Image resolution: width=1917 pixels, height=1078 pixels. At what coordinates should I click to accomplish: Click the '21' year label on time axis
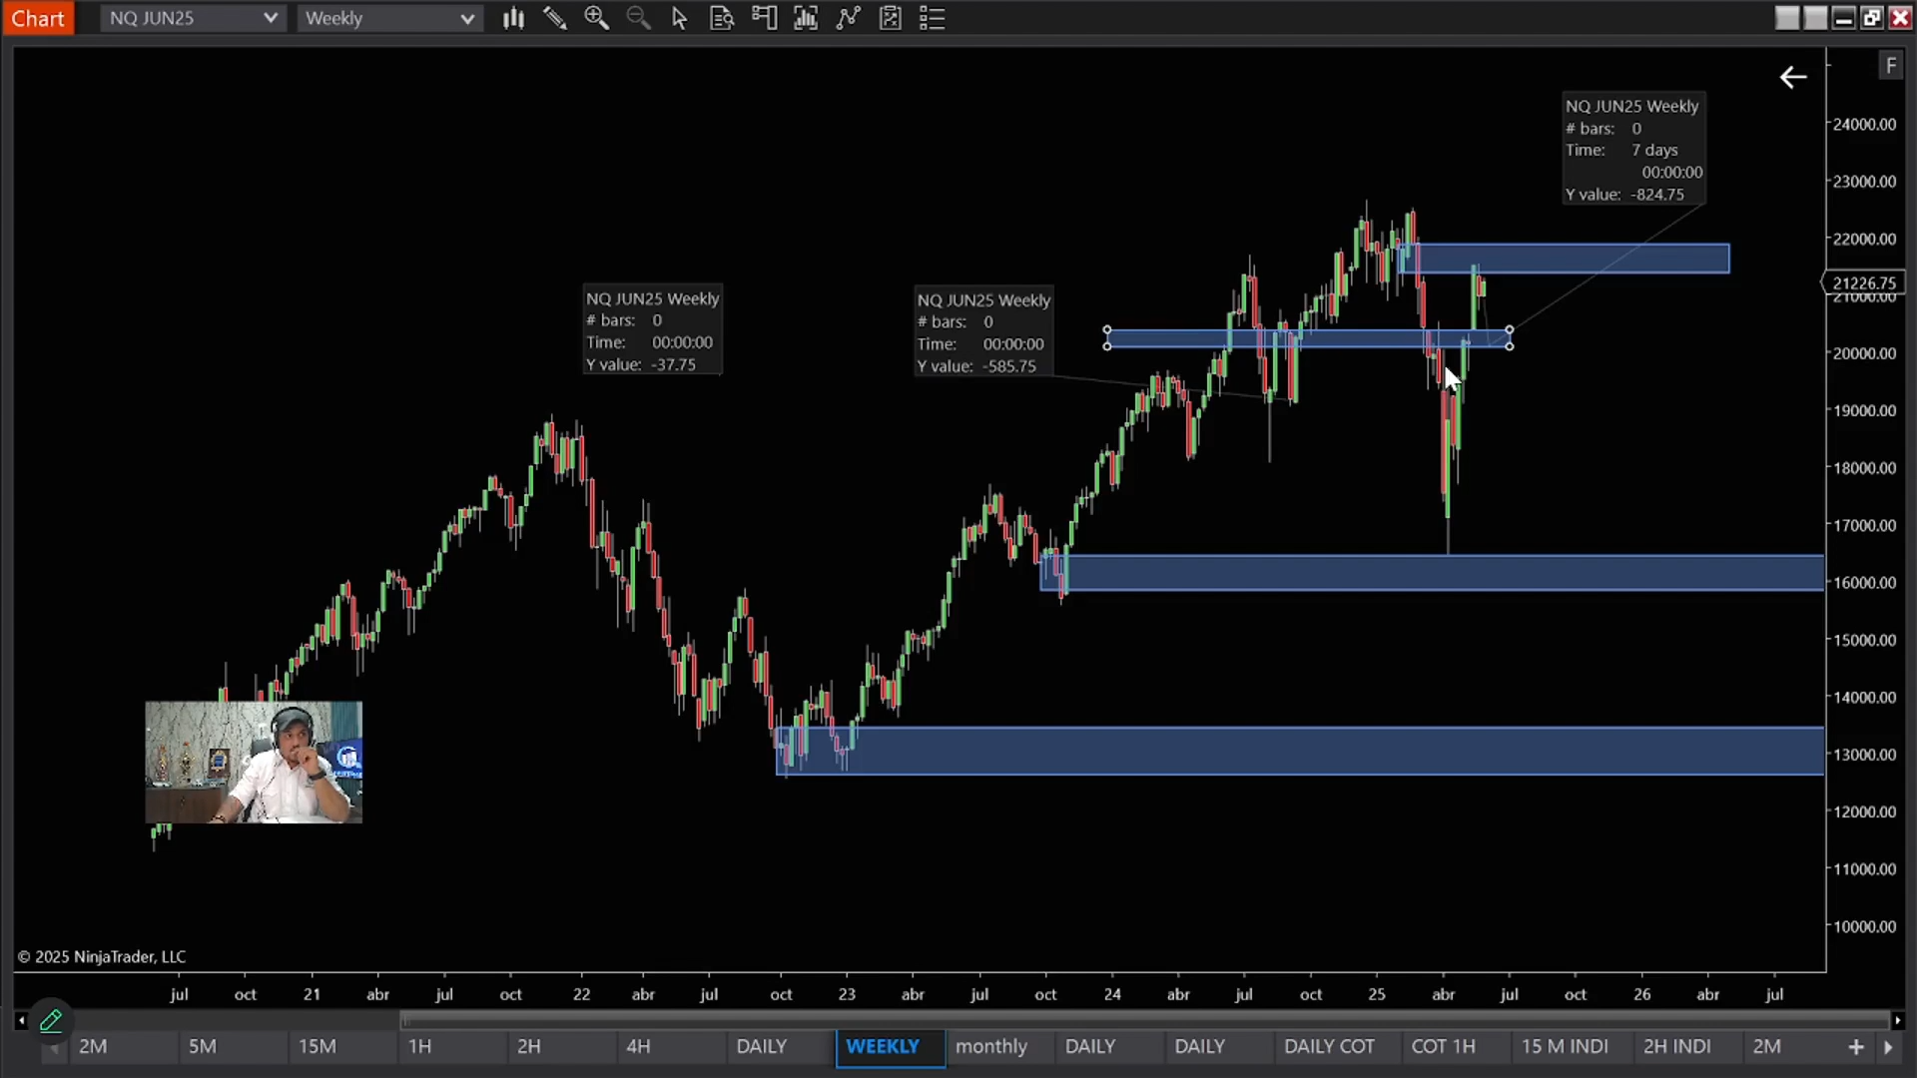312,994
